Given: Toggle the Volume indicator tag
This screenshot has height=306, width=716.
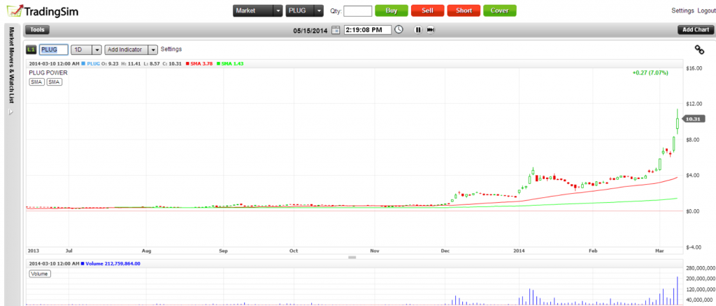Looking at the screenshot, I should pos(40,274).
